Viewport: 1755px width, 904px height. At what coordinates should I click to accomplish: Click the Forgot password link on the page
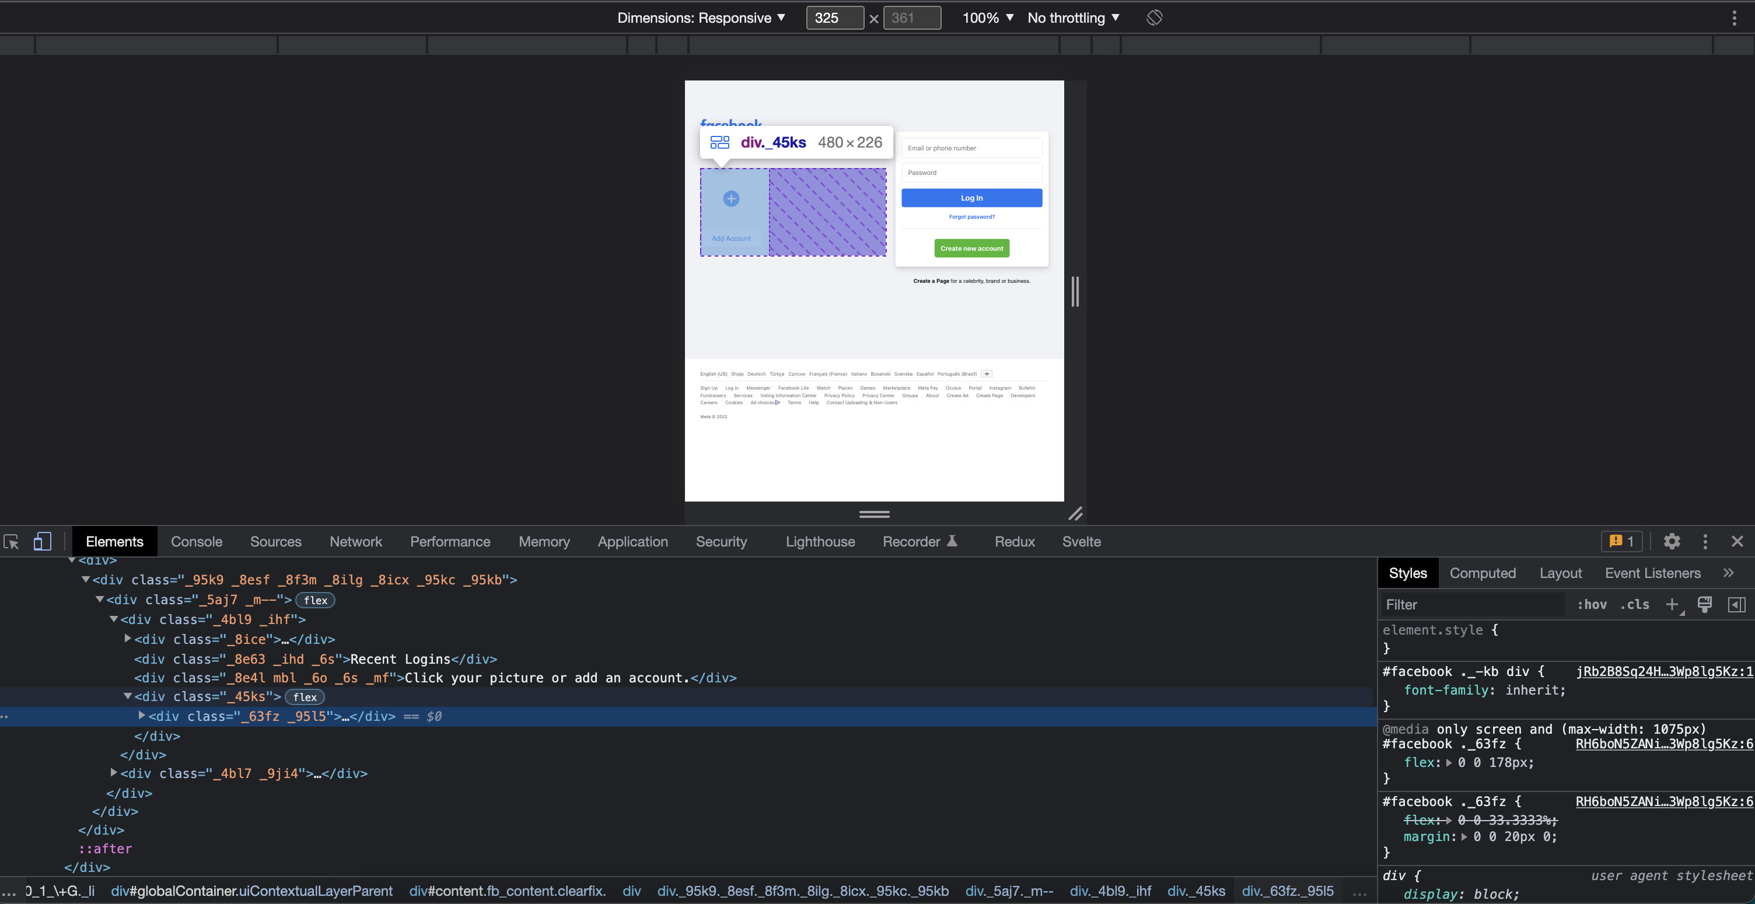click(971, 216)
